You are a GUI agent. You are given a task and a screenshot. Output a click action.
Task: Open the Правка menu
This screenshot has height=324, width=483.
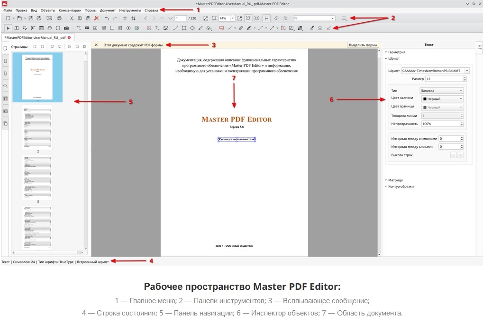[21, 10]
